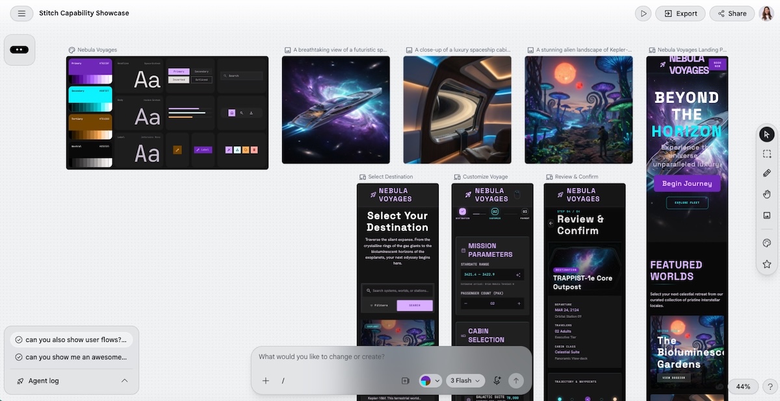
Task: Collapse the Agent log panel chevron
Action: [x=125, y=381]
